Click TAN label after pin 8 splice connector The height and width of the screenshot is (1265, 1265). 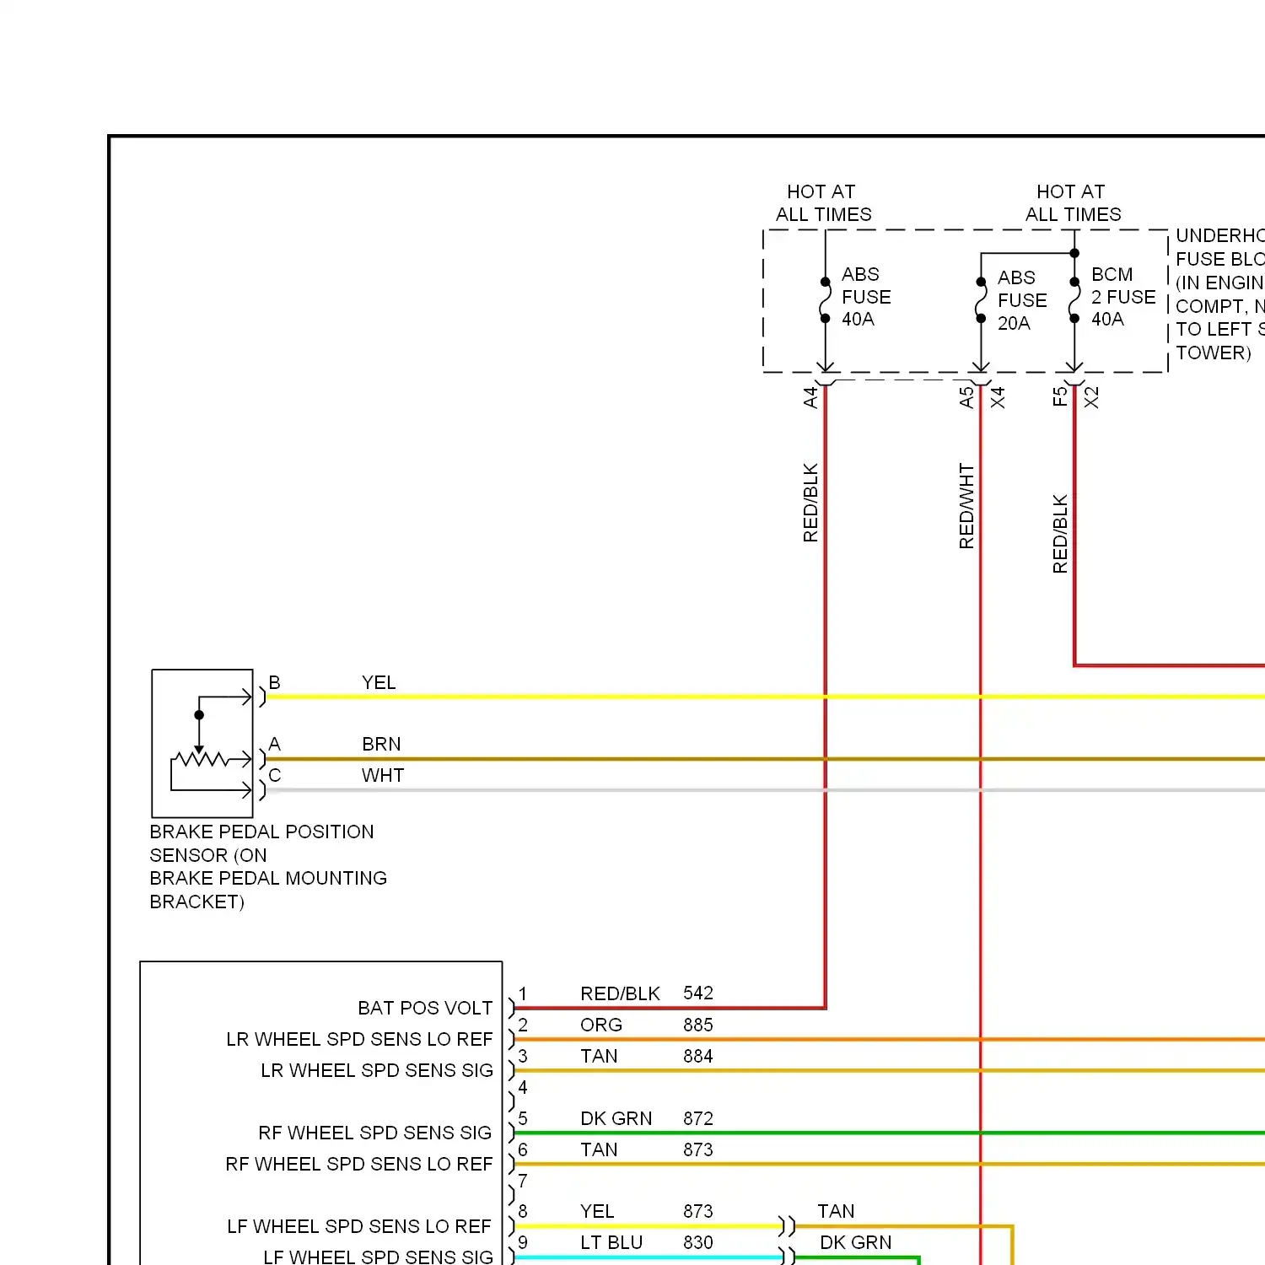click(836, 1211)
